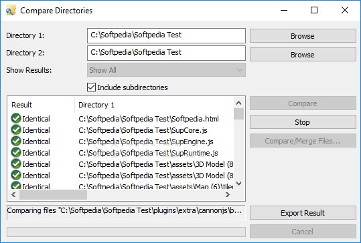
Task: Sort by the Result column header
Action: (41, 105)
